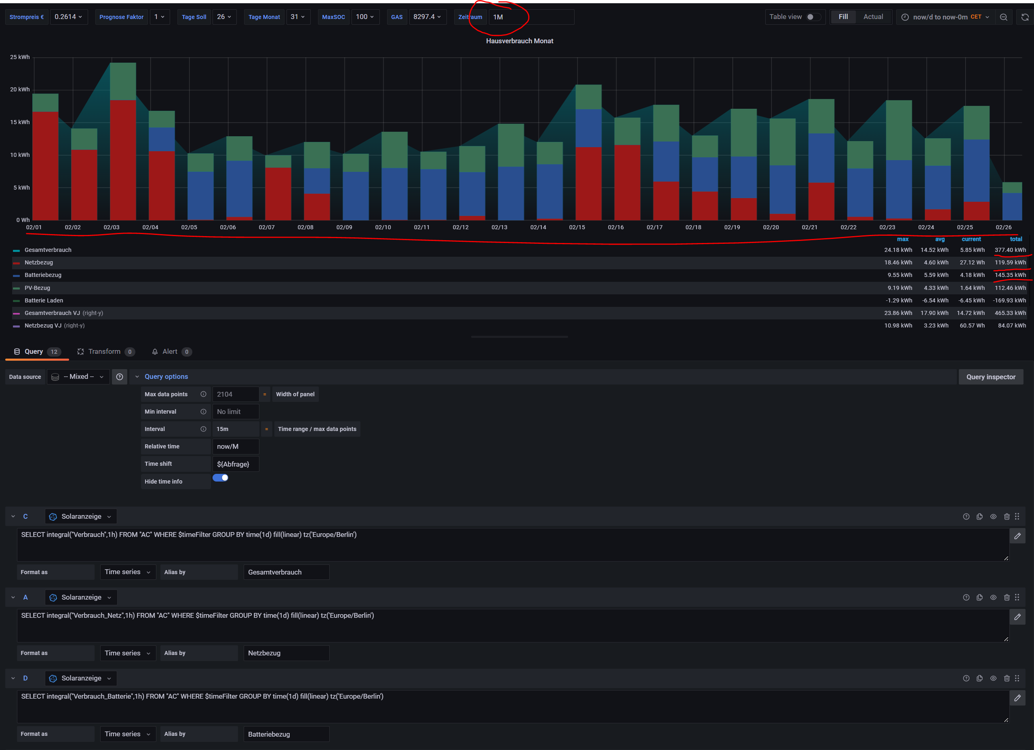Click the refresh dashboard icon
This screenshot has width=1034, height=750.
point(1024,17)
